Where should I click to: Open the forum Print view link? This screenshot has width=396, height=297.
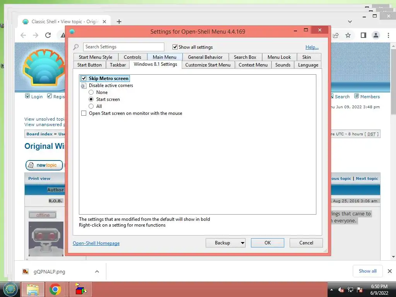(39, 179)
